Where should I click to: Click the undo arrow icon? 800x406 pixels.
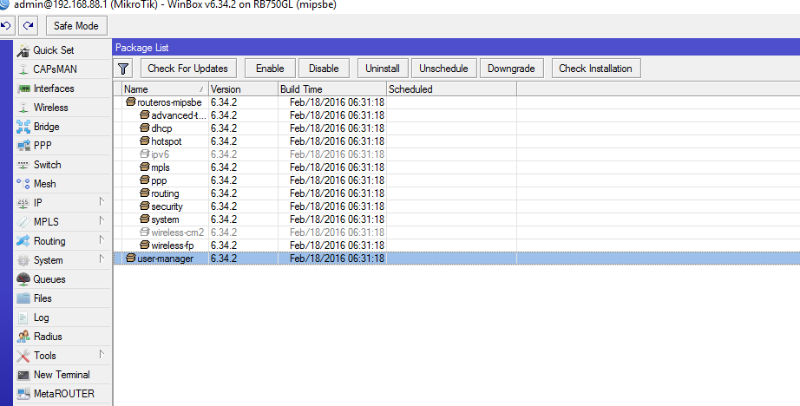(x=8, y=26)
